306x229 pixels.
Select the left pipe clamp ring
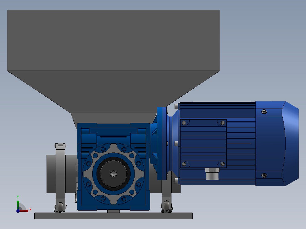tap(60, 177)
